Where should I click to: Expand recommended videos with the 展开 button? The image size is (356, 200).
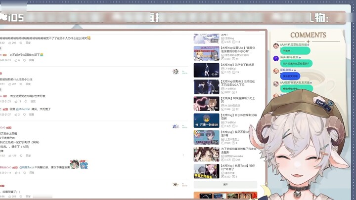click(225, 184)
